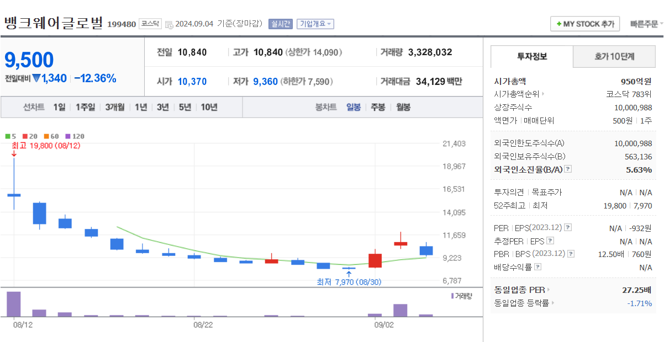Click the 52주최고 value 19,800 | 7,970
664x342 pixels.
[628, 206]
